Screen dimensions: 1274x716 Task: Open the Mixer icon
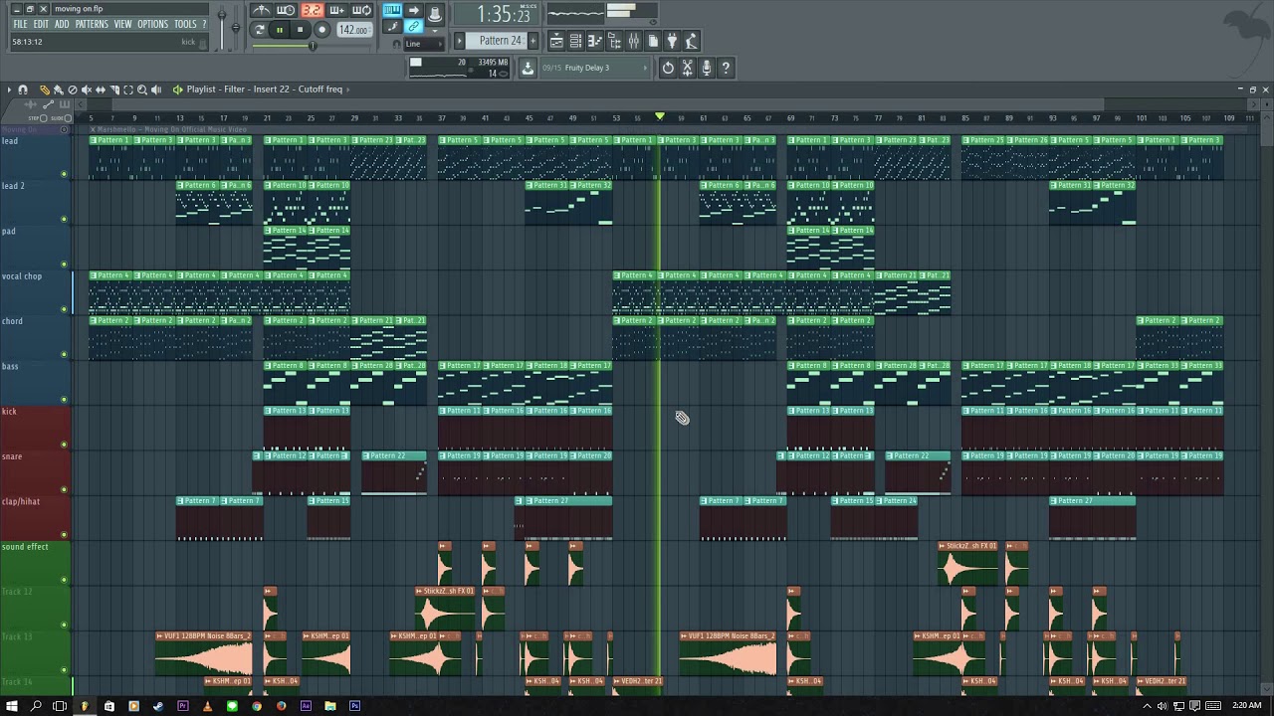634,41
